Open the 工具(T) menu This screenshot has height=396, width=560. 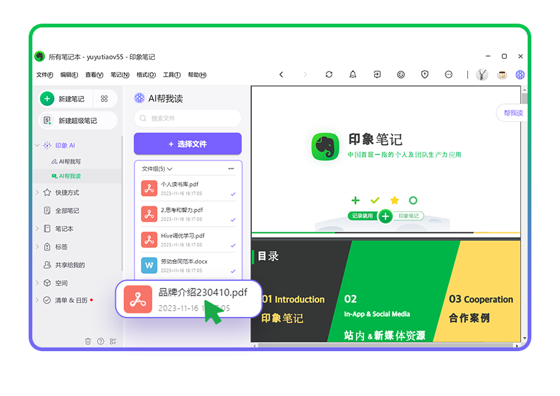point(172,75)
